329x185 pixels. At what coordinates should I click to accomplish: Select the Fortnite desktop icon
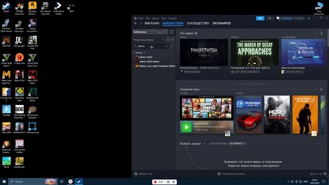point(6,111)
